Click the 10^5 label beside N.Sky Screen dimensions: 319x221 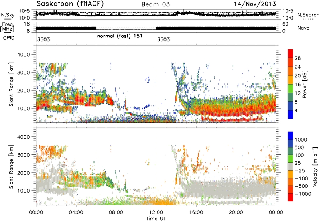tap(25, 11)
